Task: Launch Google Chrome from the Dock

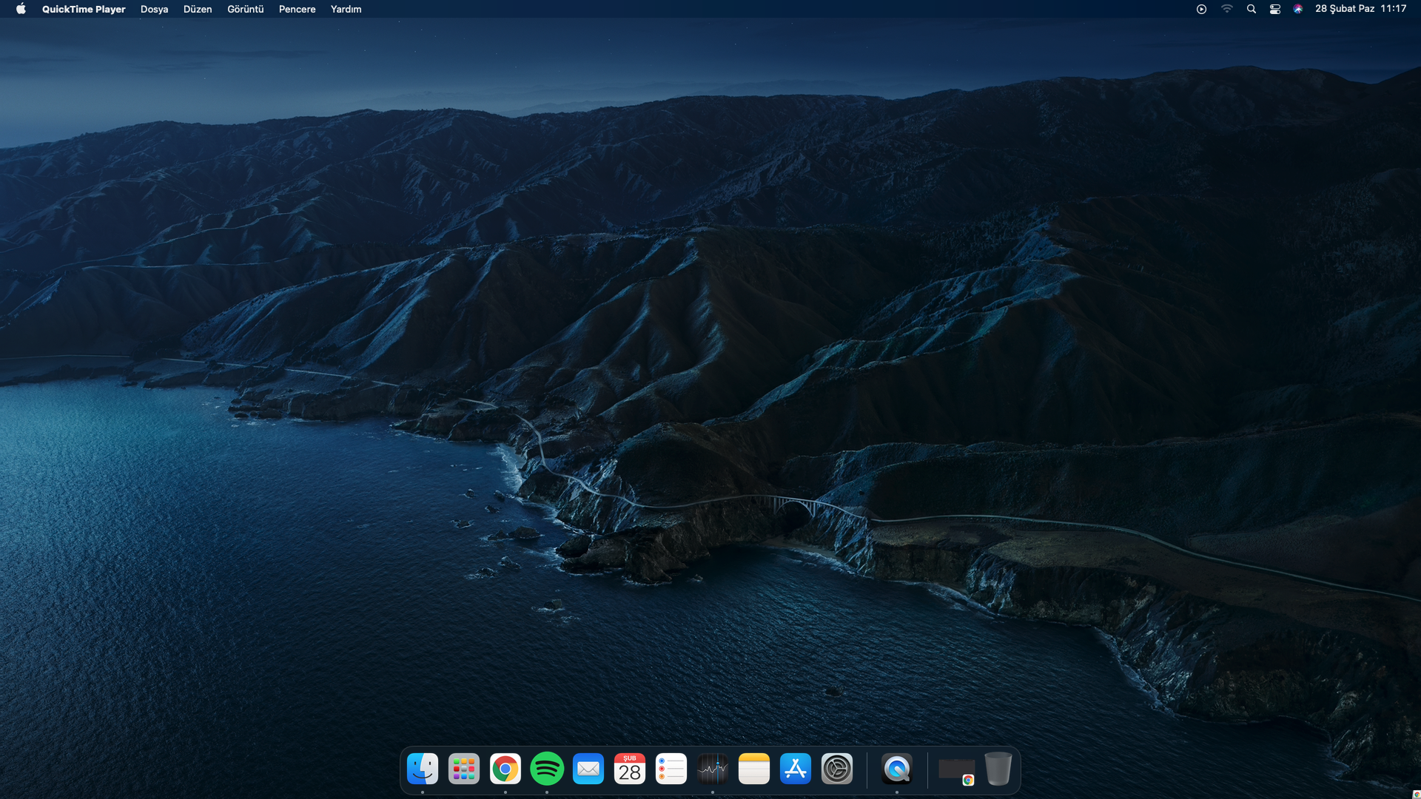Action: click(505, 769)
